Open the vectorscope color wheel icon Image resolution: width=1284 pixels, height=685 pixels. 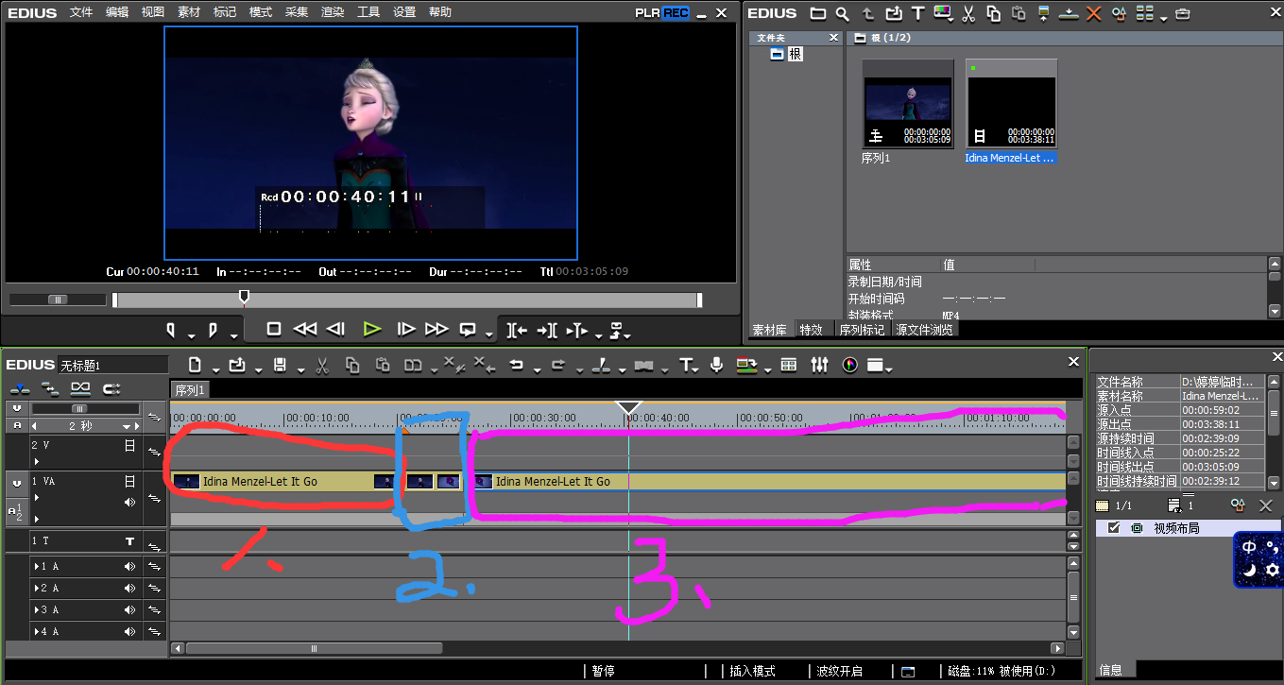coord(849,365)
